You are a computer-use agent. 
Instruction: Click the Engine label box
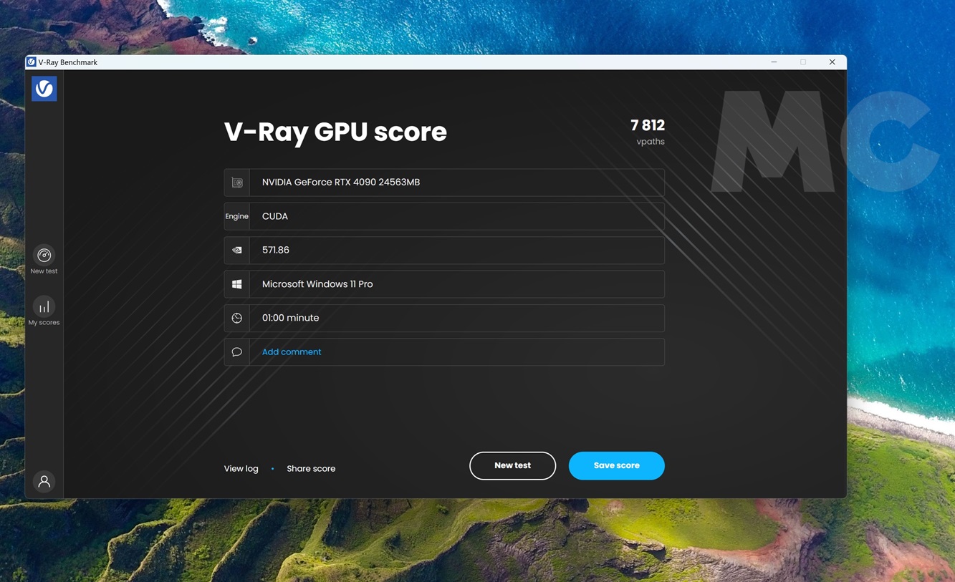(237, 216)
